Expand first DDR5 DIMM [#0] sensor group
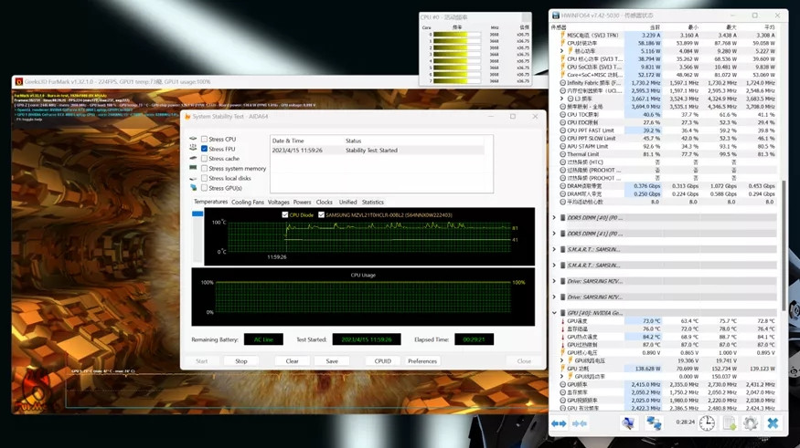Viewport: 800px width, 448px height. (x=555, y=218)
